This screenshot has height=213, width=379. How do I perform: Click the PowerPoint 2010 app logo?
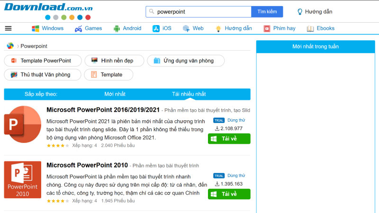coord(23,180)
